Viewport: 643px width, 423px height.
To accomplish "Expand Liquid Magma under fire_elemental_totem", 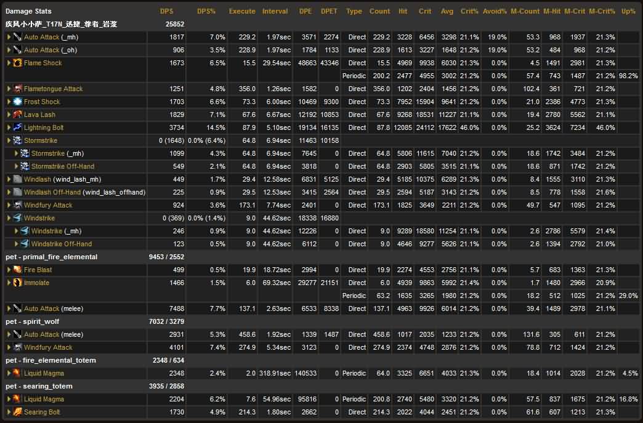I will (9, 373).
